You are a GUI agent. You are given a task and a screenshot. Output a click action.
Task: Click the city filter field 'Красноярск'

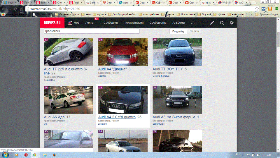[x=92, y=31]
